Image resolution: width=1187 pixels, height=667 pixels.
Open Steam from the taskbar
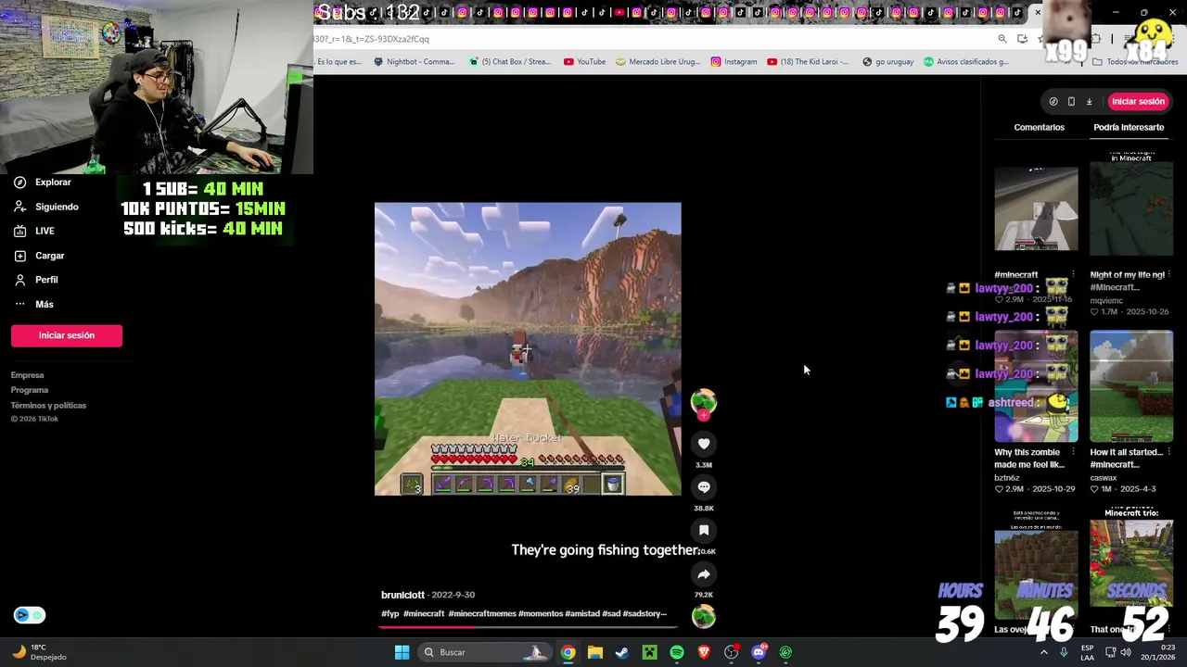coord(622,652)
